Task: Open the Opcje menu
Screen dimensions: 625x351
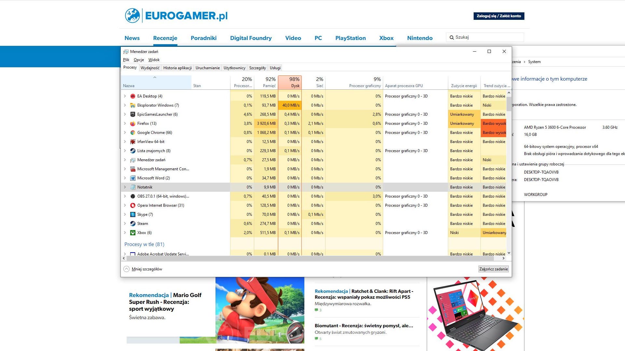Action: point(139,60)
